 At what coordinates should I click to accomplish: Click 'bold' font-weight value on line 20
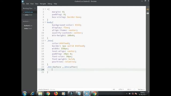tap(71, 59)
